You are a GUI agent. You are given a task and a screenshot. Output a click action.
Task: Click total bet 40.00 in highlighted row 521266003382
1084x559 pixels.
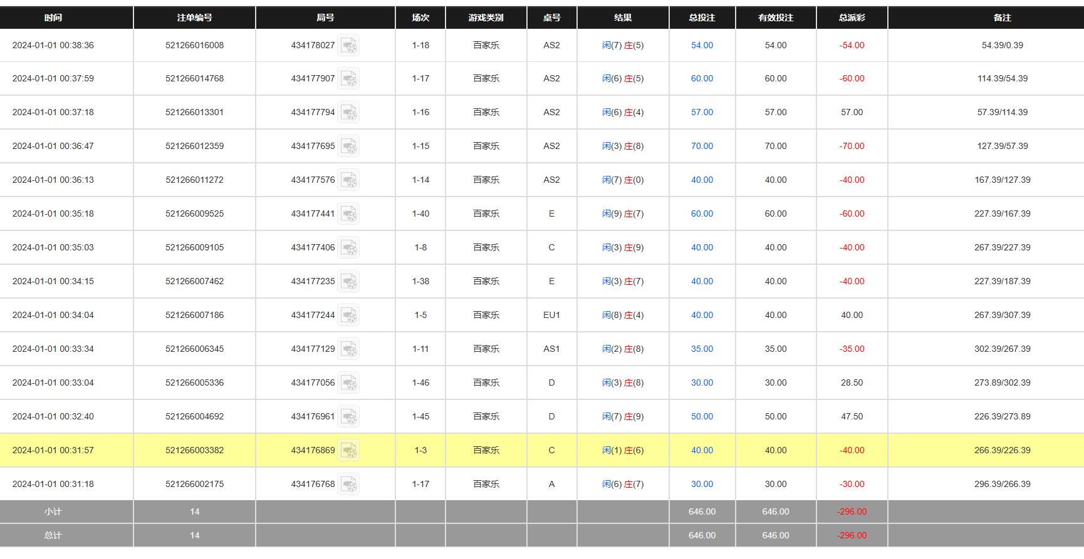tap(702, 450)
